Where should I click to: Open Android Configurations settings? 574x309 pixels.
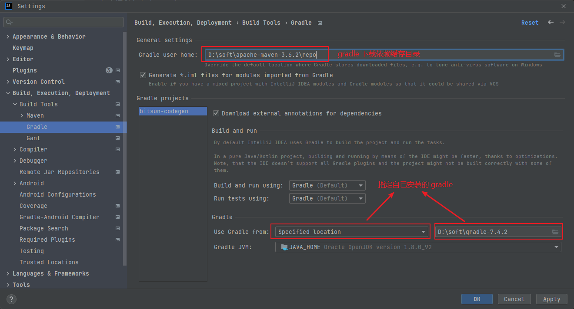[58, 194]
